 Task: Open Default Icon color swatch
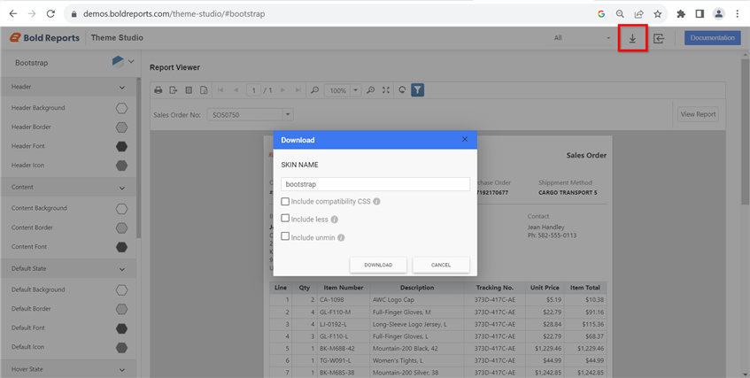[121, 347]
